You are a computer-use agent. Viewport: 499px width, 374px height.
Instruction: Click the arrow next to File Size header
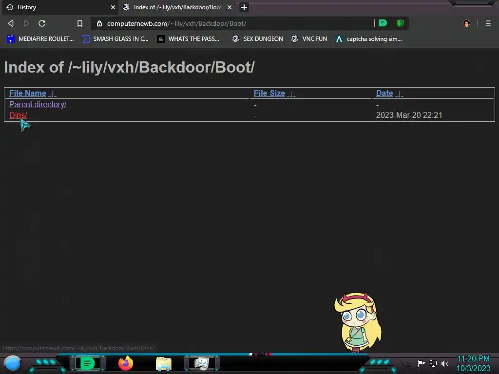pos(291,94)
